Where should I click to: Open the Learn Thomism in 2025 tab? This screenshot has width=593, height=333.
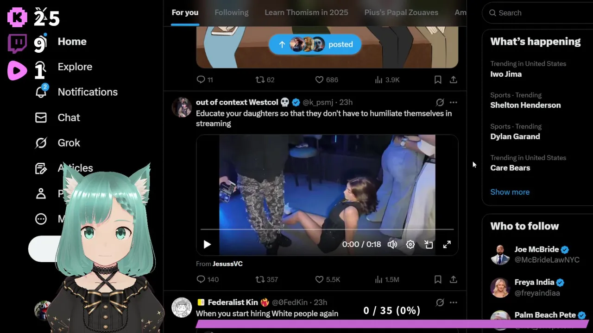[306, 12]
